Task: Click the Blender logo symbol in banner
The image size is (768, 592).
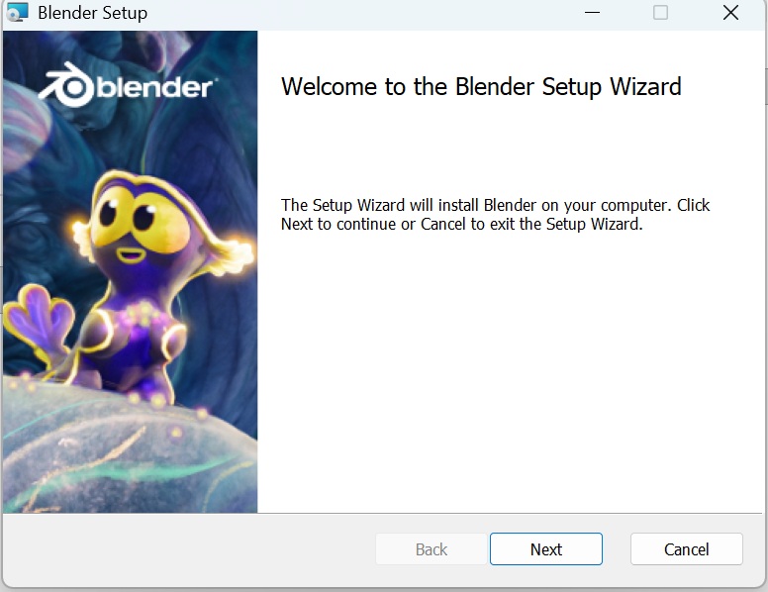Action: [66, 85]
